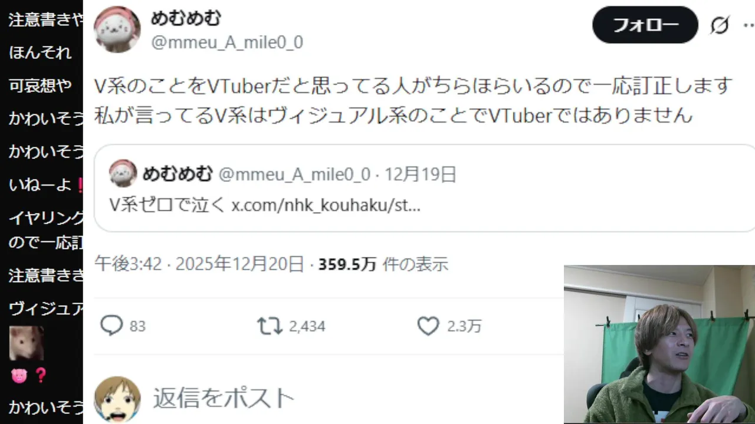
Task: Click the @mmeu_A_mile0_0 handle under display name
Action: 227,42
